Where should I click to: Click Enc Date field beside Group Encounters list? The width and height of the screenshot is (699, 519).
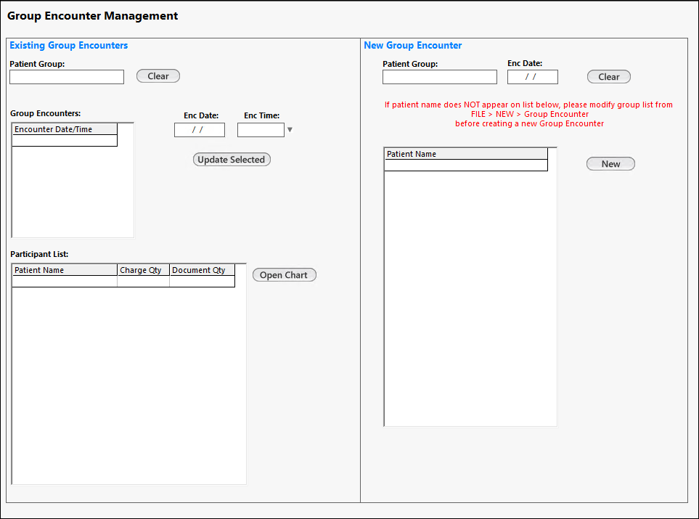(200, 130)
